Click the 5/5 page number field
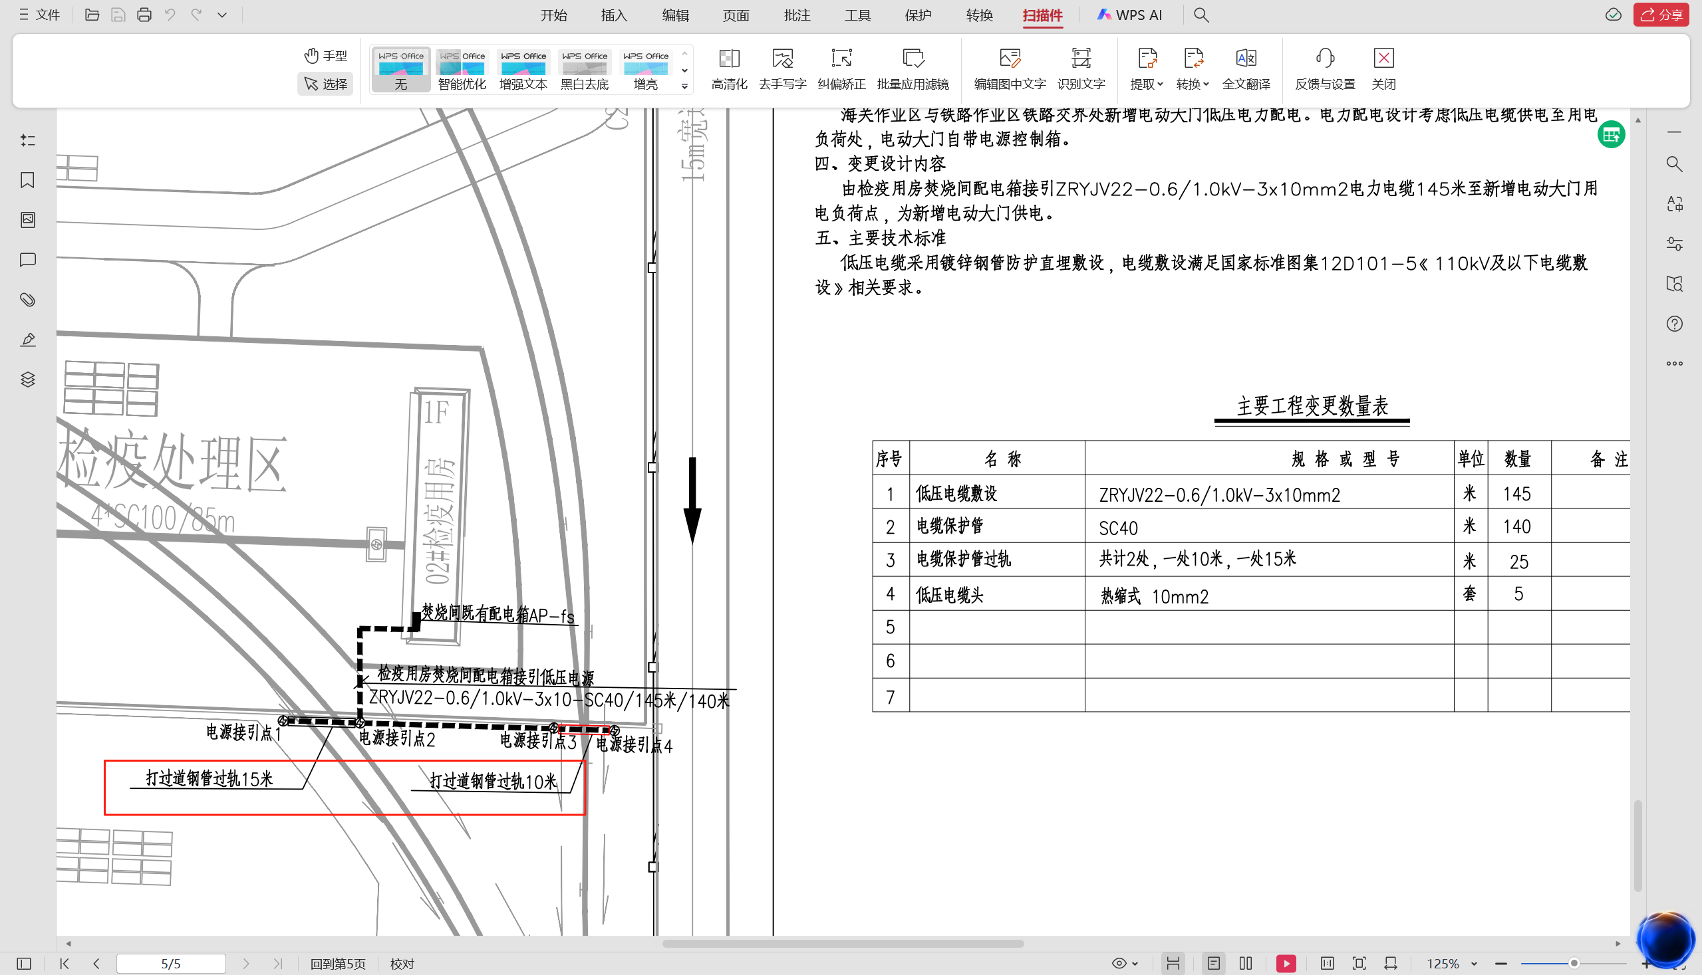Screen dimensions: 1702x975 171,964
